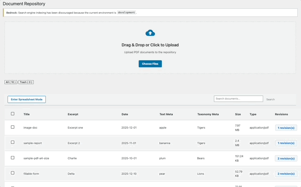The image size is (301, 187).
Task: Click the Taxonomy Meta column header
Action: (x=208, y=114)
